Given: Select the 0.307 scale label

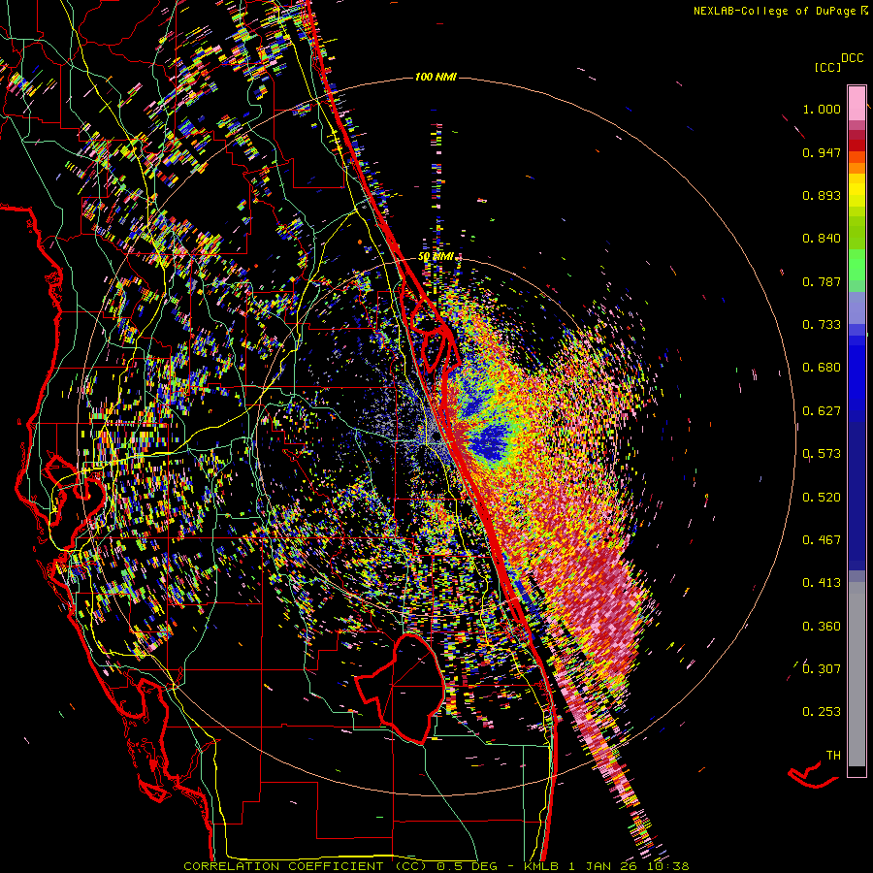Looking at the screenshot, I should (x=822, y=669).
